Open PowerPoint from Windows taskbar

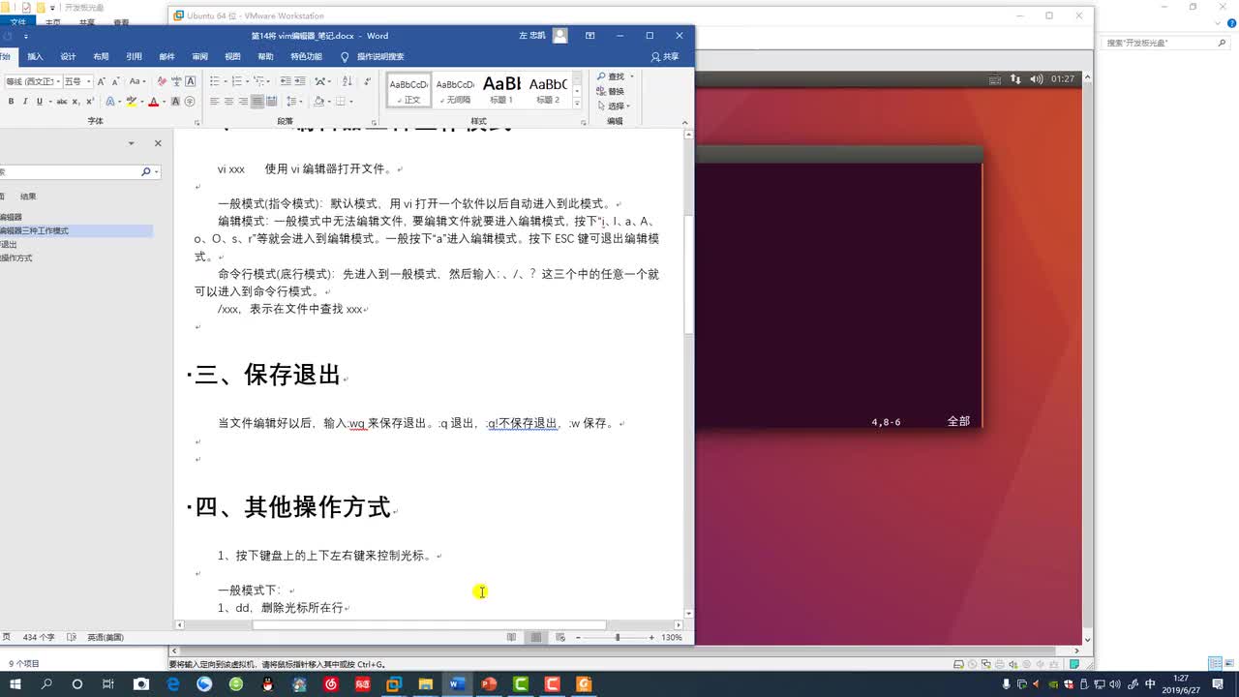488,683
